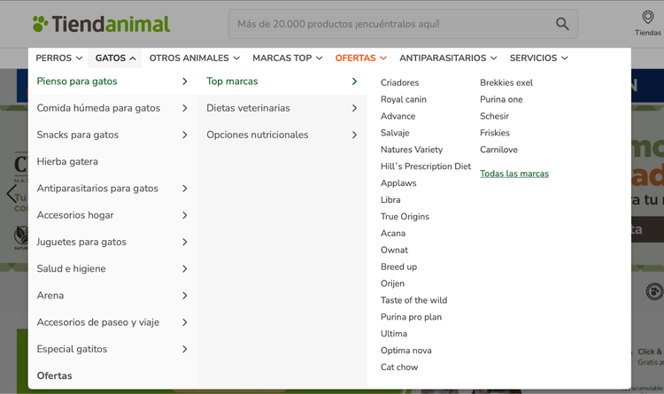This screenshot has width=664, height=394.
Task: Select Hierba gatera category
Action: (x=67, y=161)
